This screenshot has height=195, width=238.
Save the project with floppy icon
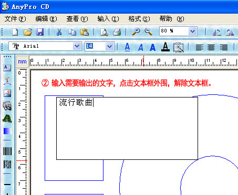click(40, 32)
